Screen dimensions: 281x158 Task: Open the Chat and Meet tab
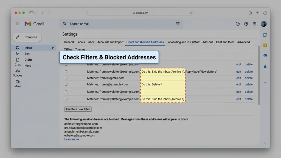(225, 42)
